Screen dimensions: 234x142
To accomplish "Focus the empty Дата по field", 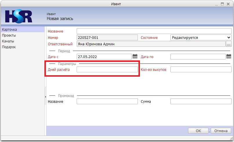I will coord(198,57).
